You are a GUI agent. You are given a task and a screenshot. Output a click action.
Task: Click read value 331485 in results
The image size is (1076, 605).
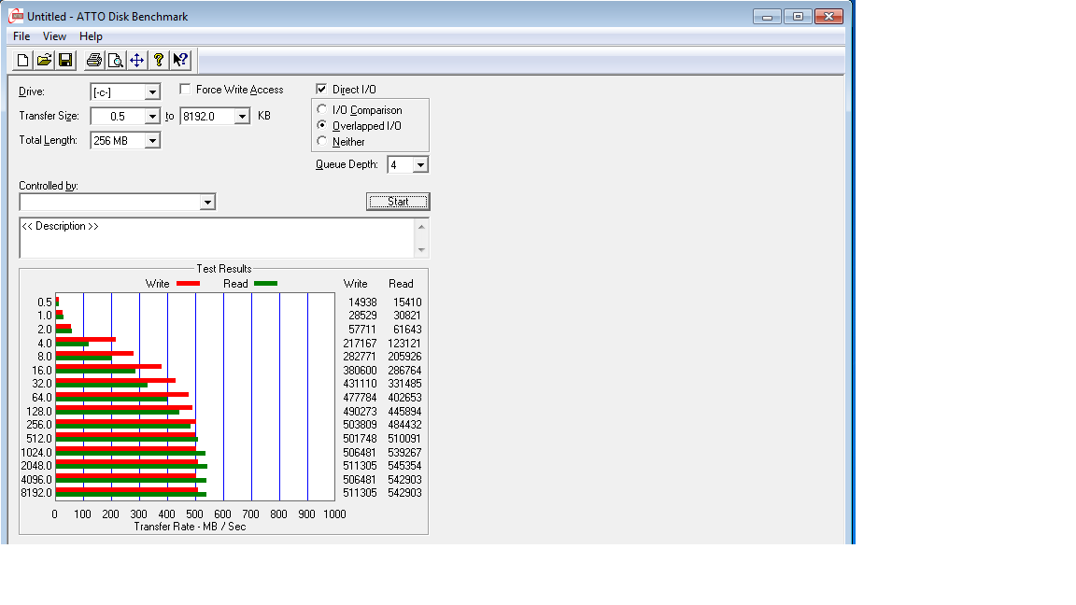tap(404, 384)
